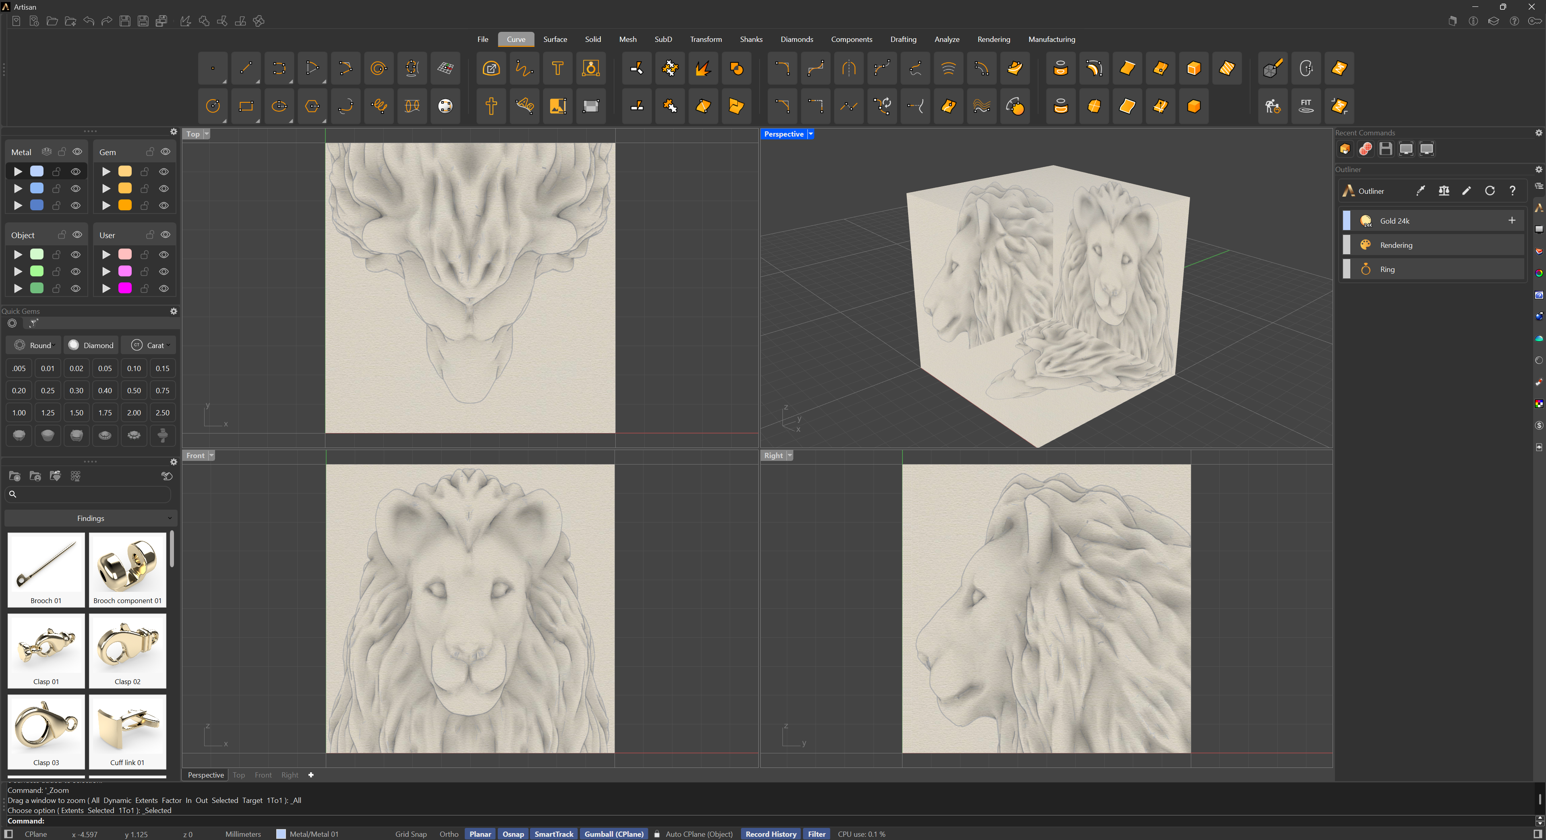Screen dimensions: 1546x840
Task: Select the Rectangle curve tool
Action: pyautogui.click(x=246, y=106)
